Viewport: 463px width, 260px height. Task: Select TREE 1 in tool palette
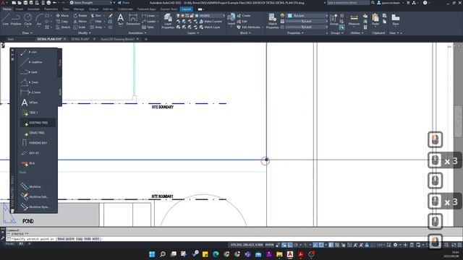coord(30,113)
